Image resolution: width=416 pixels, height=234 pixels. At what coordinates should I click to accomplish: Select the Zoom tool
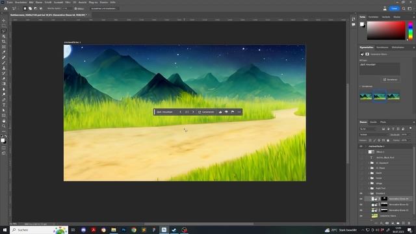pyautogui.click(x=4, y=126)
